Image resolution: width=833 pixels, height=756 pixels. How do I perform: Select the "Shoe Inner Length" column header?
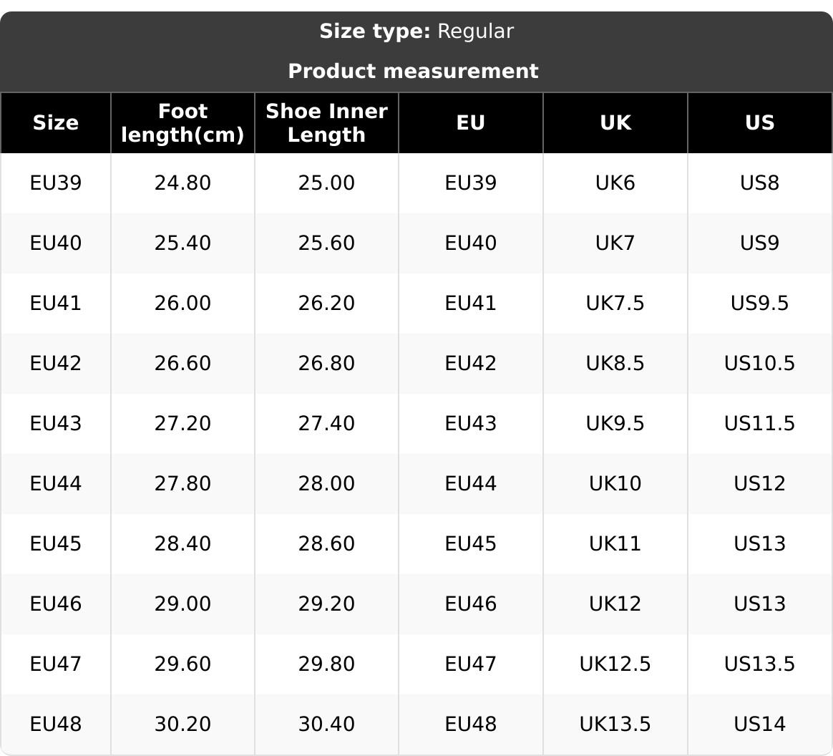tap(326, 123)
